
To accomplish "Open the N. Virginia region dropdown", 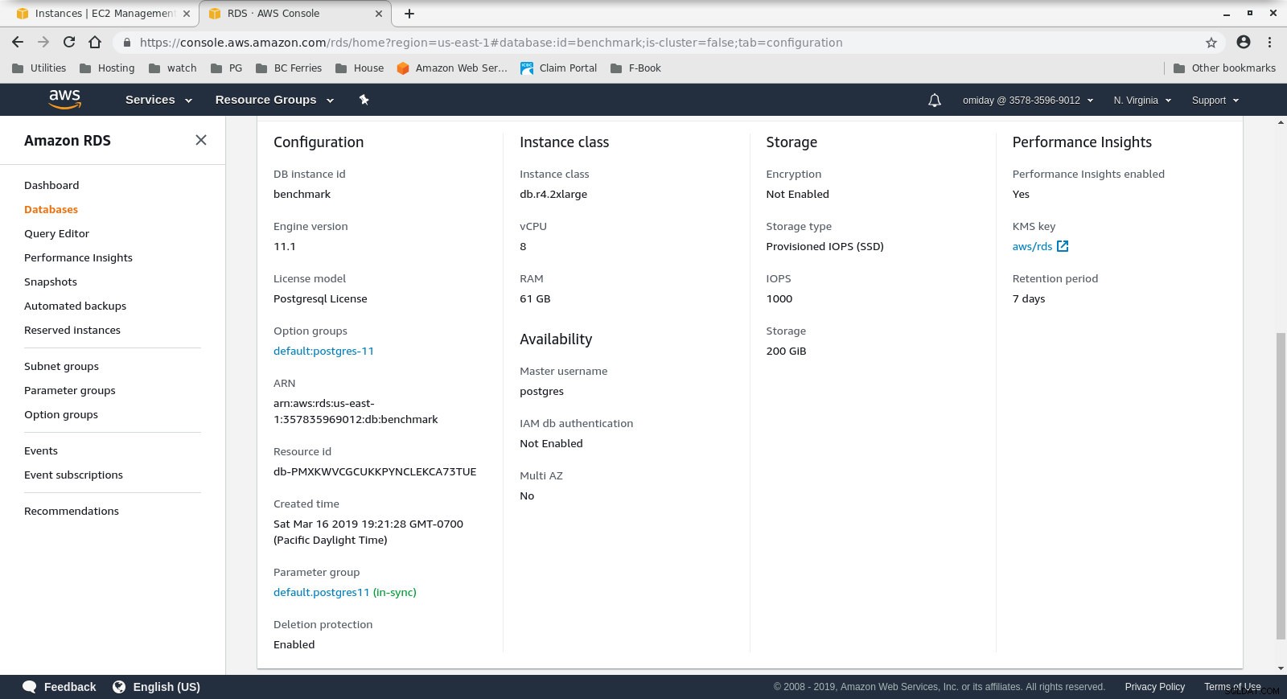I will tap(1142, 101).
